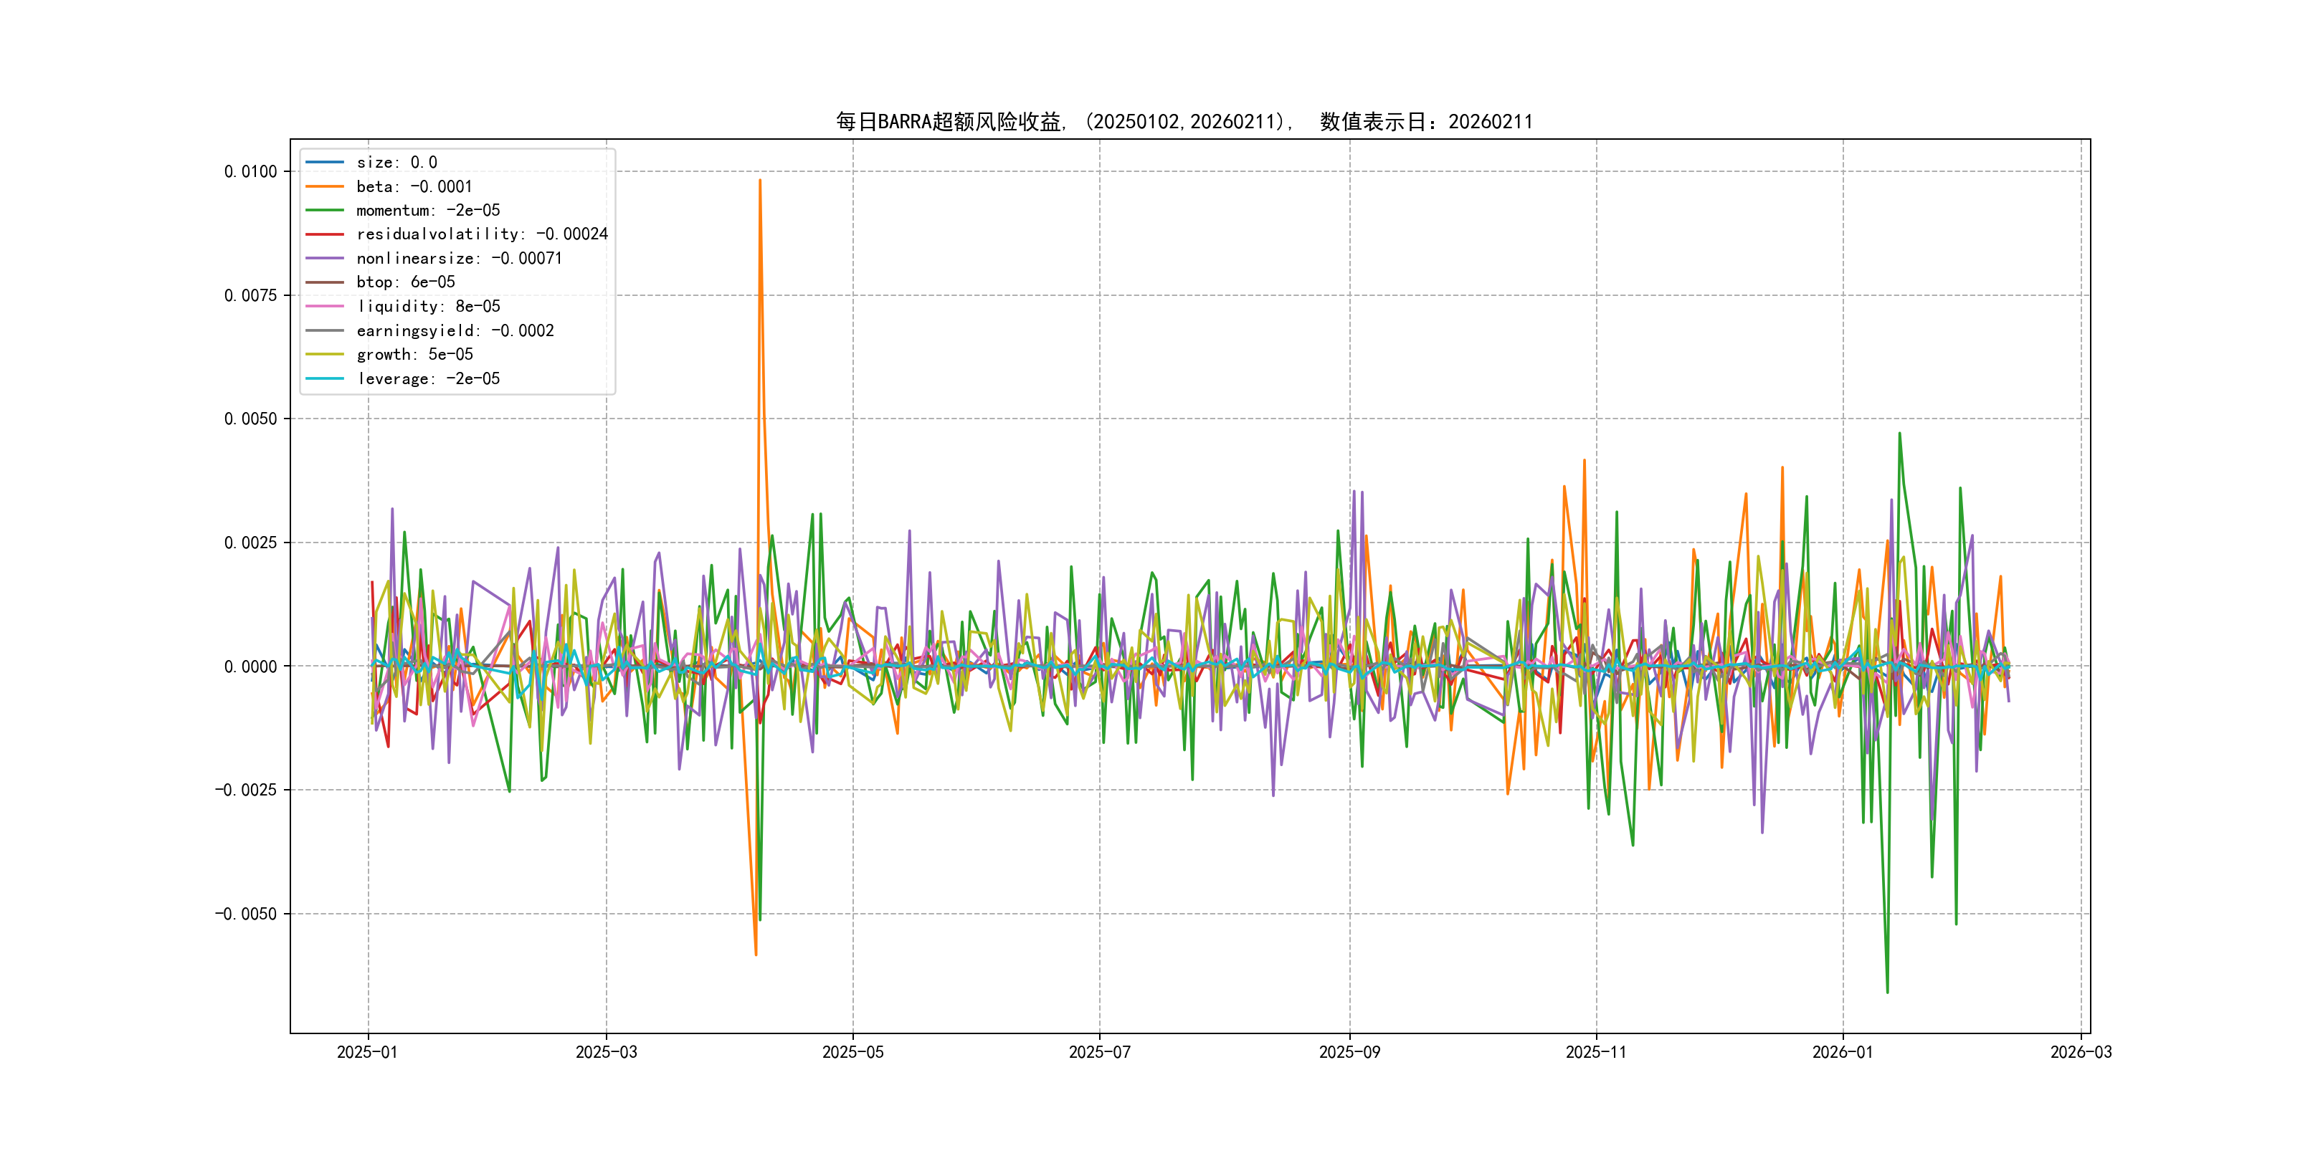This screenshot has width=2323, height=1161.
Task: Click the green momentum legend line swatch
Action: coord(325,210)
